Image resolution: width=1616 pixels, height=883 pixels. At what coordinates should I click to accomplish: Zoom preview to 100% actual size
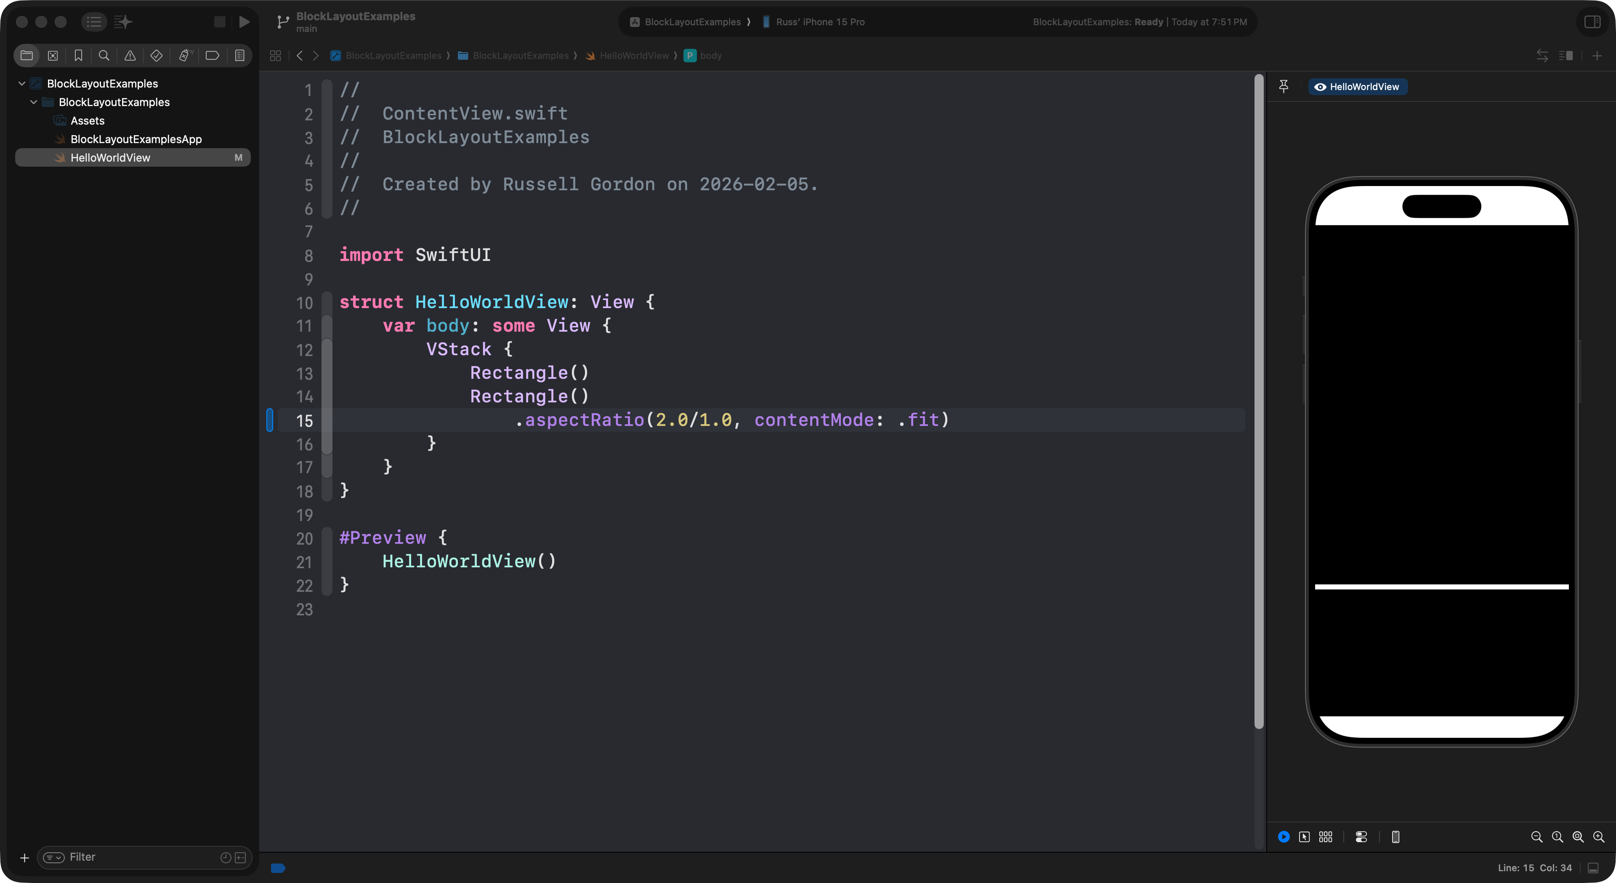(1557, 837)
